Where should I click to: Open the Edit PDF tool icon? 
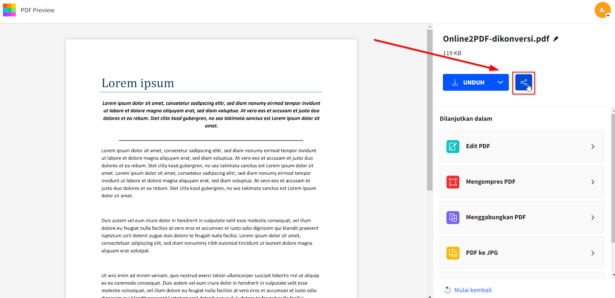tap(453, 146)
